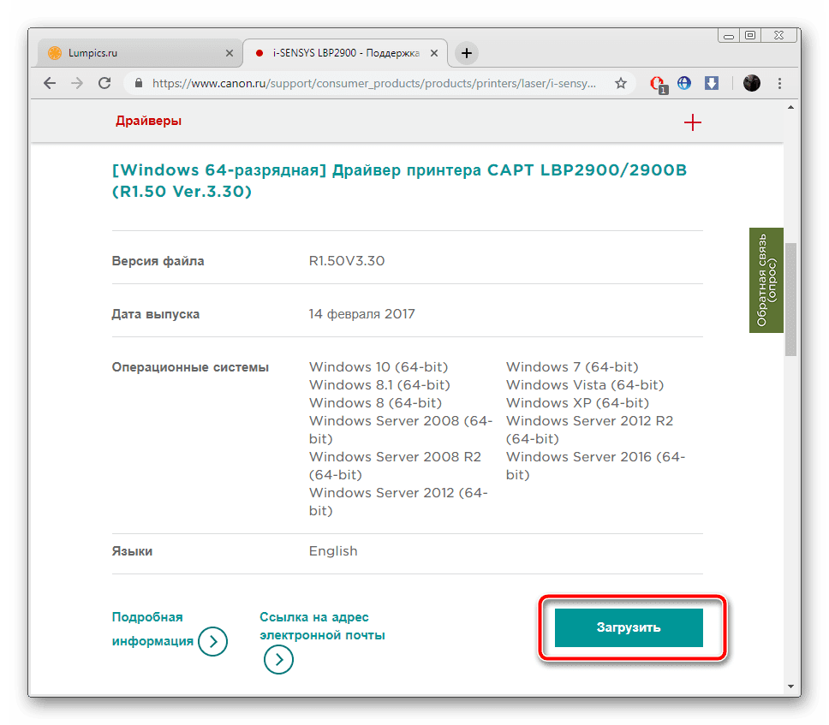Open the blue globe extension

[x=684, y=83]
